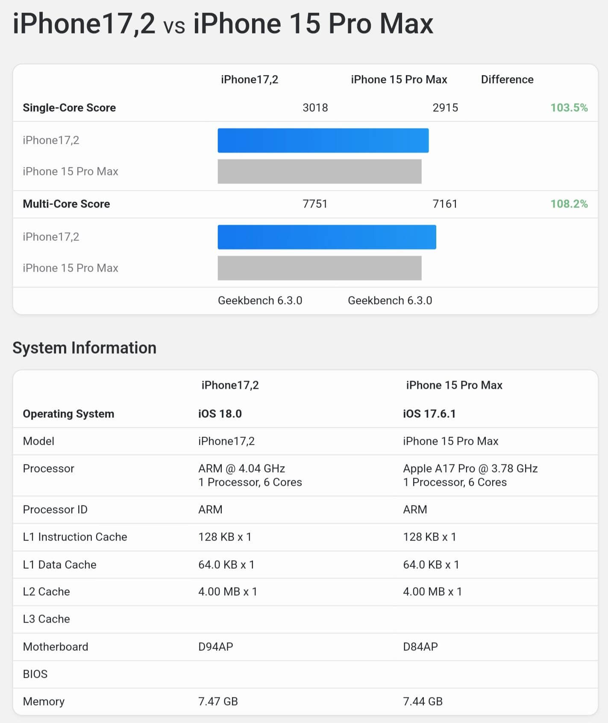The height and width of the screenshot is (723, 608).
Task: Click the L2 Cache label
Action: 46,592
